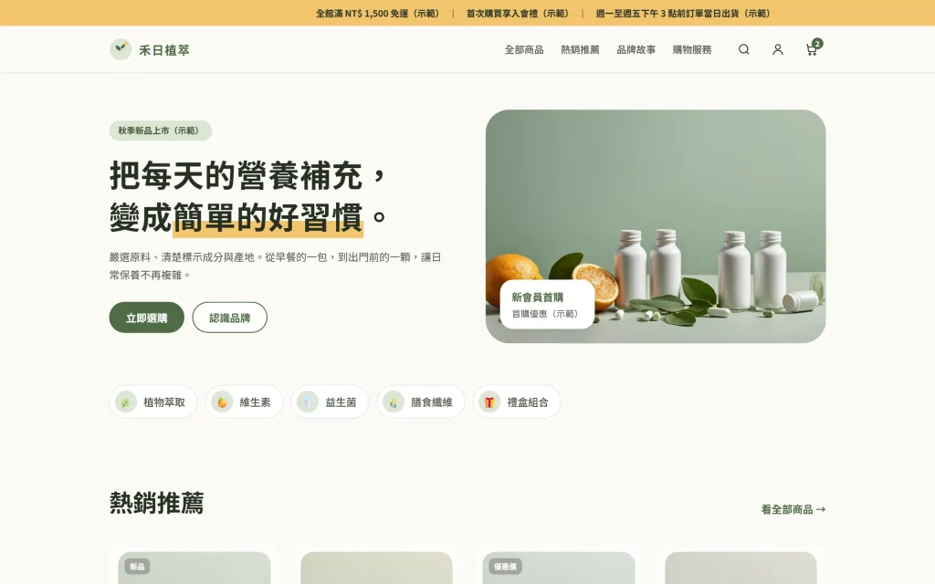The width and height of the screenshot is (935, 584).
Task: Go to 品牌故事 navigation item
Action: click(x=636, y=49)
